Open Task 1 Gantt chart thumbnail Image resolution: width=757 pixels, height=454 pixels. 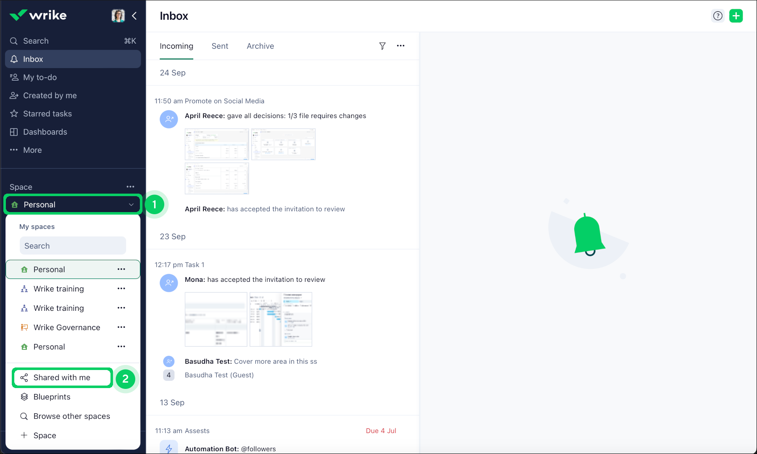click(281, 319)
